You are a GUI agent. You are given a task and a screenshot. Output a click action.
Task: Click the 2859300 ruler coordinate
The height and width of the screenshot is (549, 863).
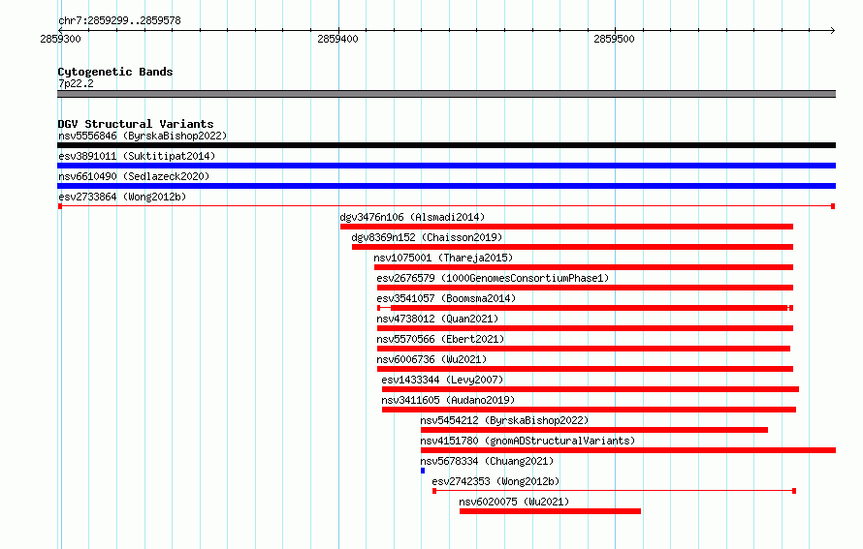tap(60, 39)
